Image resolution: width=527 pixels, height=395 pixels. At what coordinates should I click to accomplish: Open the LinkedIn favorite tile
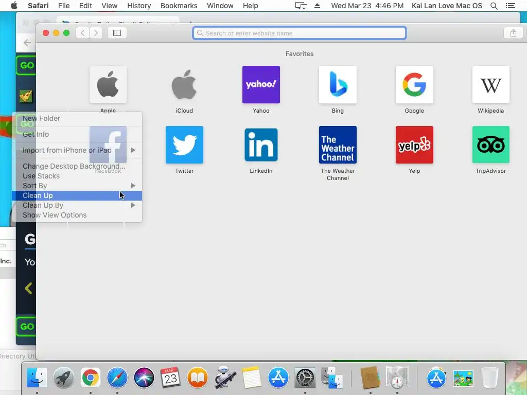[261, 145]
